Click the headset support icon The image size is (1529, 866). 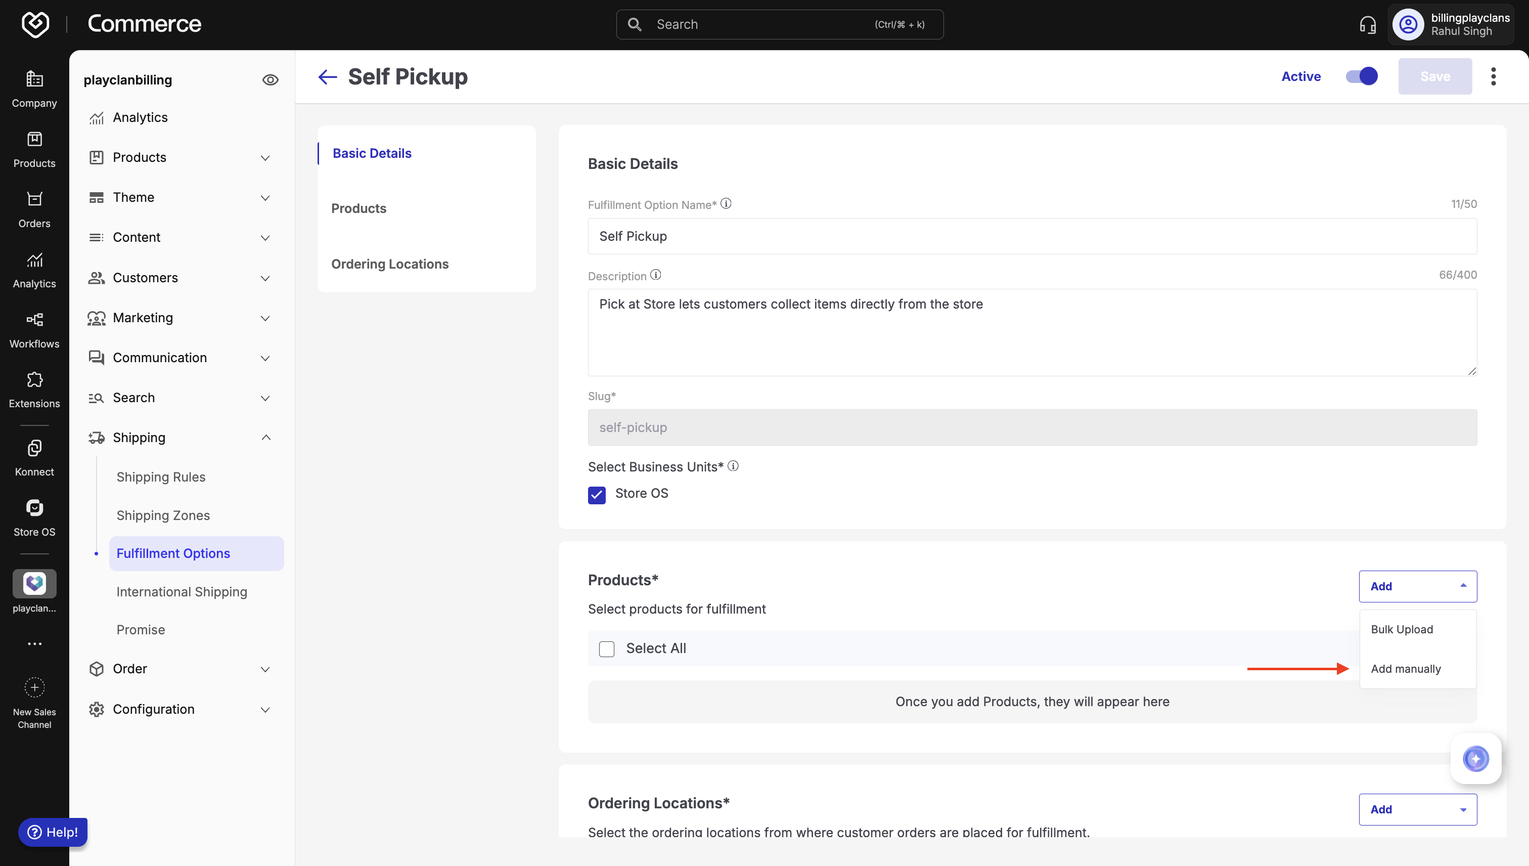(1367, 24)
